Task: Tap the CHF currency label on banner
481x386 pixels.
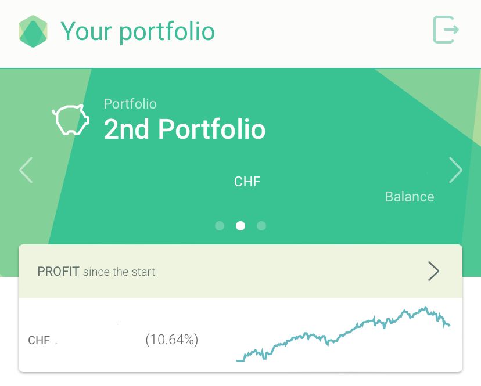Action: pyautogui.click(x=247, y=182)
